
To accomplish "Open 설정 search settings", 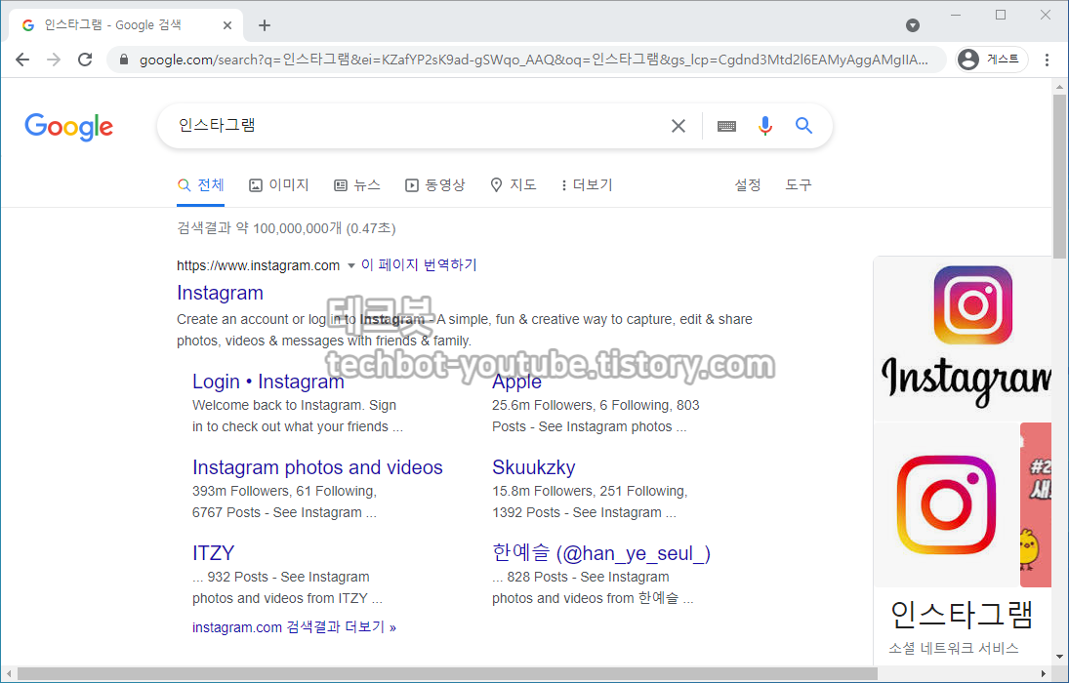I will click(x=747, y=184).
